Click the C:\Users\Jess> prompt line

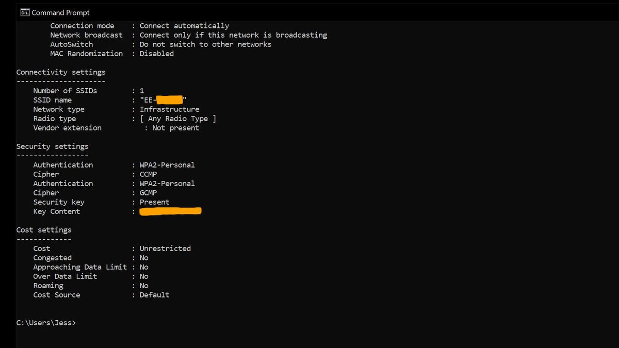(46, 323)
